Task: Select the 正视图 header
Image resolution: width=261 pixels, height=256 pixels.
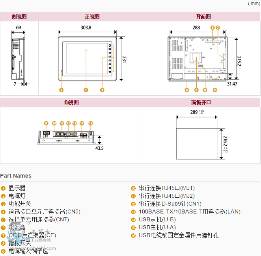Action: (92, 17)
